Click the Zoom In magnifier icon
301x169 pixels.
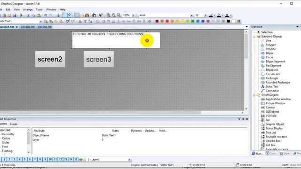tap(109, 15)
